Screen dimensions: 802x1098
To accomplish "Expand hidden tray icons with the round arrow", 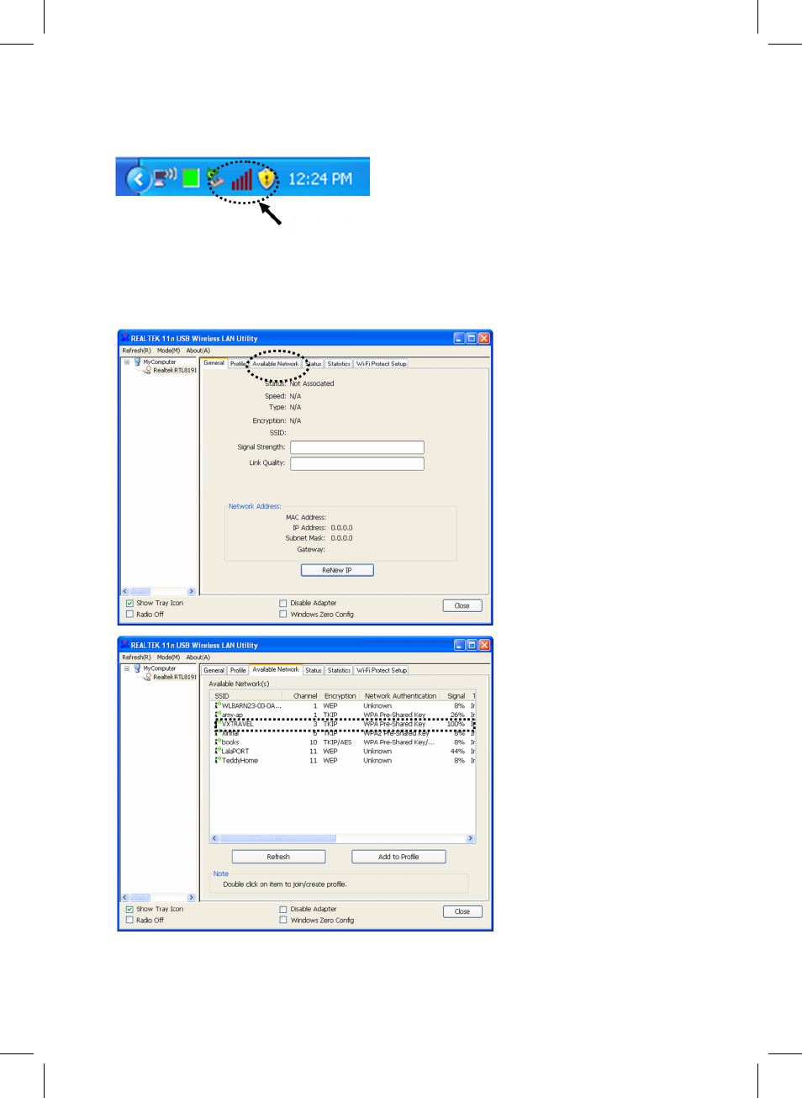I will (x=139, y=179).
